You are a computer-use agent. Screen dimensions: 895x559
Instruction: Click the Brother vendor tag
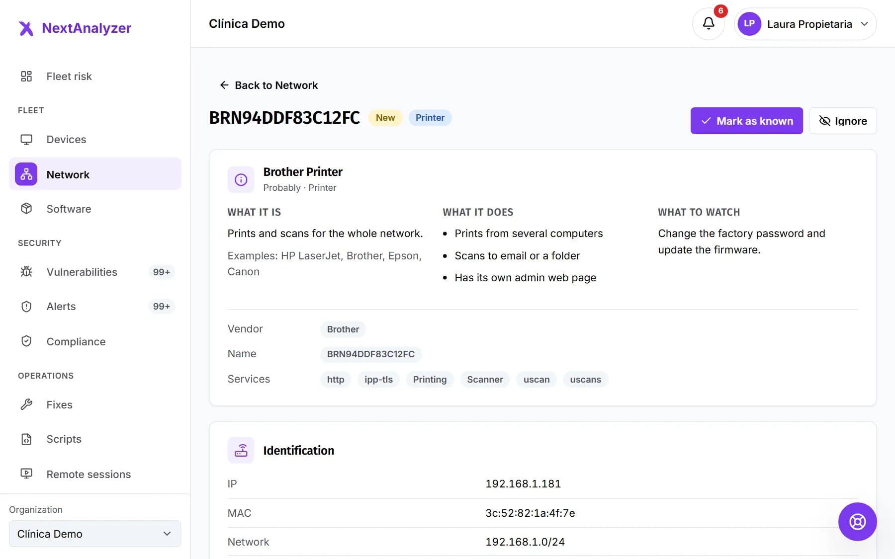pyautogui.click(x=343, y=329)
